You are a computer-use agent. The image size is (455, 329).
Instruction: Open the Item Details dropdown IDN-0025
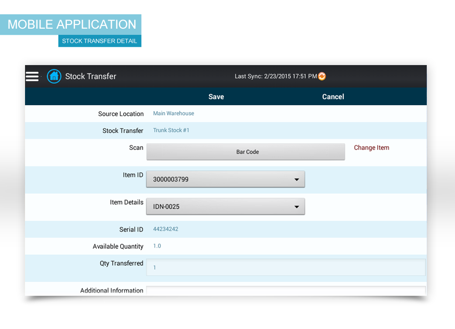[225, 207]
